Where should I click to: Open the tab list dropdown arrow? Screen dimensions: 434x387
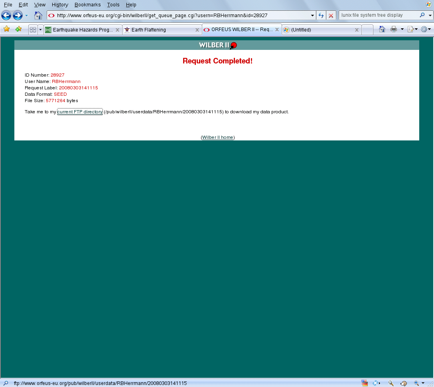(x=40, y=30)
